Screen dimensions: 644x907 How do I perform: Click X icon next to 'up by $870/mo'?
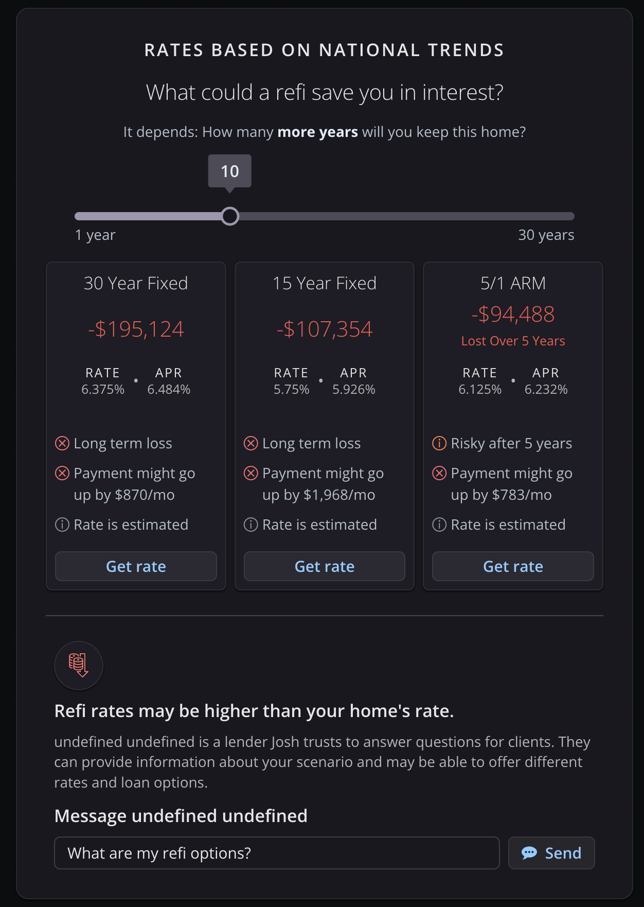[x=62, y=473]
